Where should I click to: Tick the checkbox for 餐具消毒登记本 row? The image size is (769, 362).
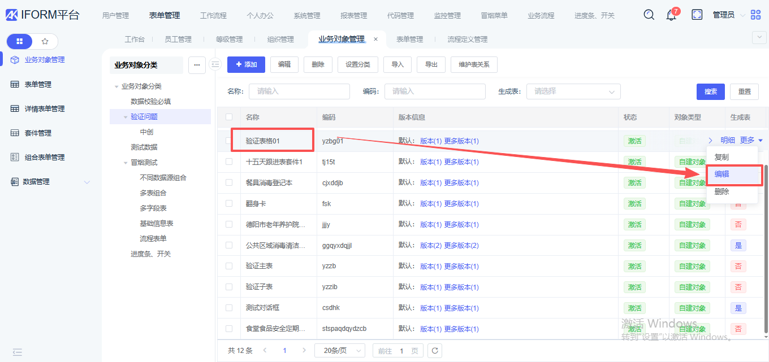(x=229, y=182)
